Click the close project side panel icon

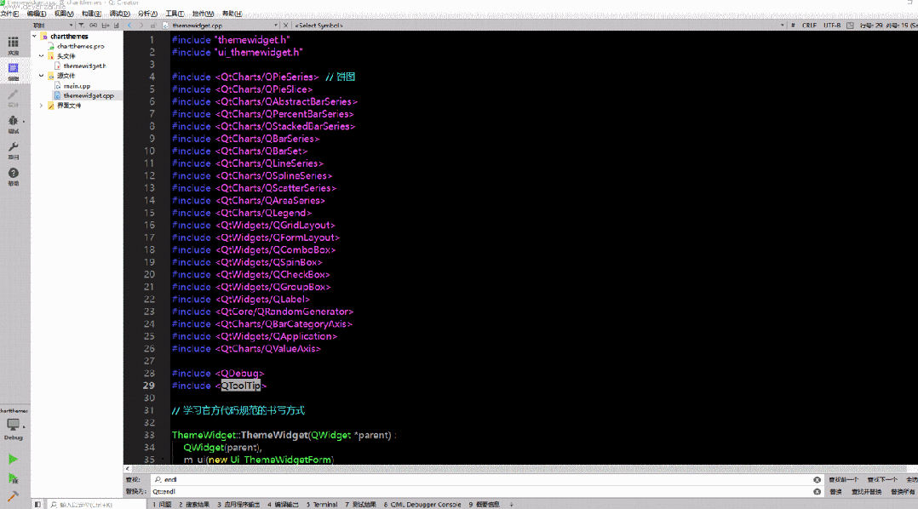point(117,26)
